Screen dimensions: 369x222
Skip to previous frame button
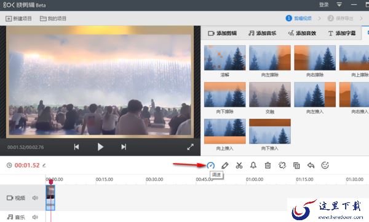coord(76,147)
